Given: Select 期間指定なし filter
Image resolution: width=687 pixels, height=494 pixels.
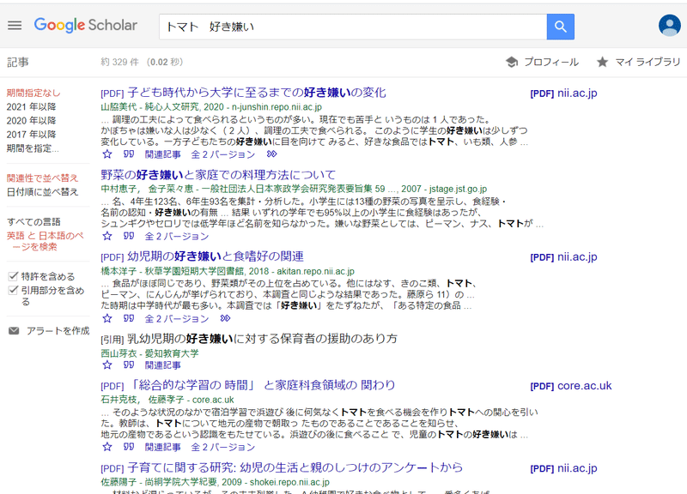Looking at the screenshot, I should 33,93.
